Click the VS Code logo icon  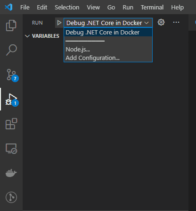coord(8,7)
